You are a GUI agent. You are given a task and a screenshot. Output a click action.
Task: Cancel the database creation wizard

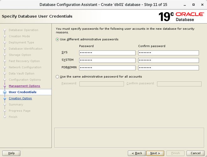pos(195,153)
